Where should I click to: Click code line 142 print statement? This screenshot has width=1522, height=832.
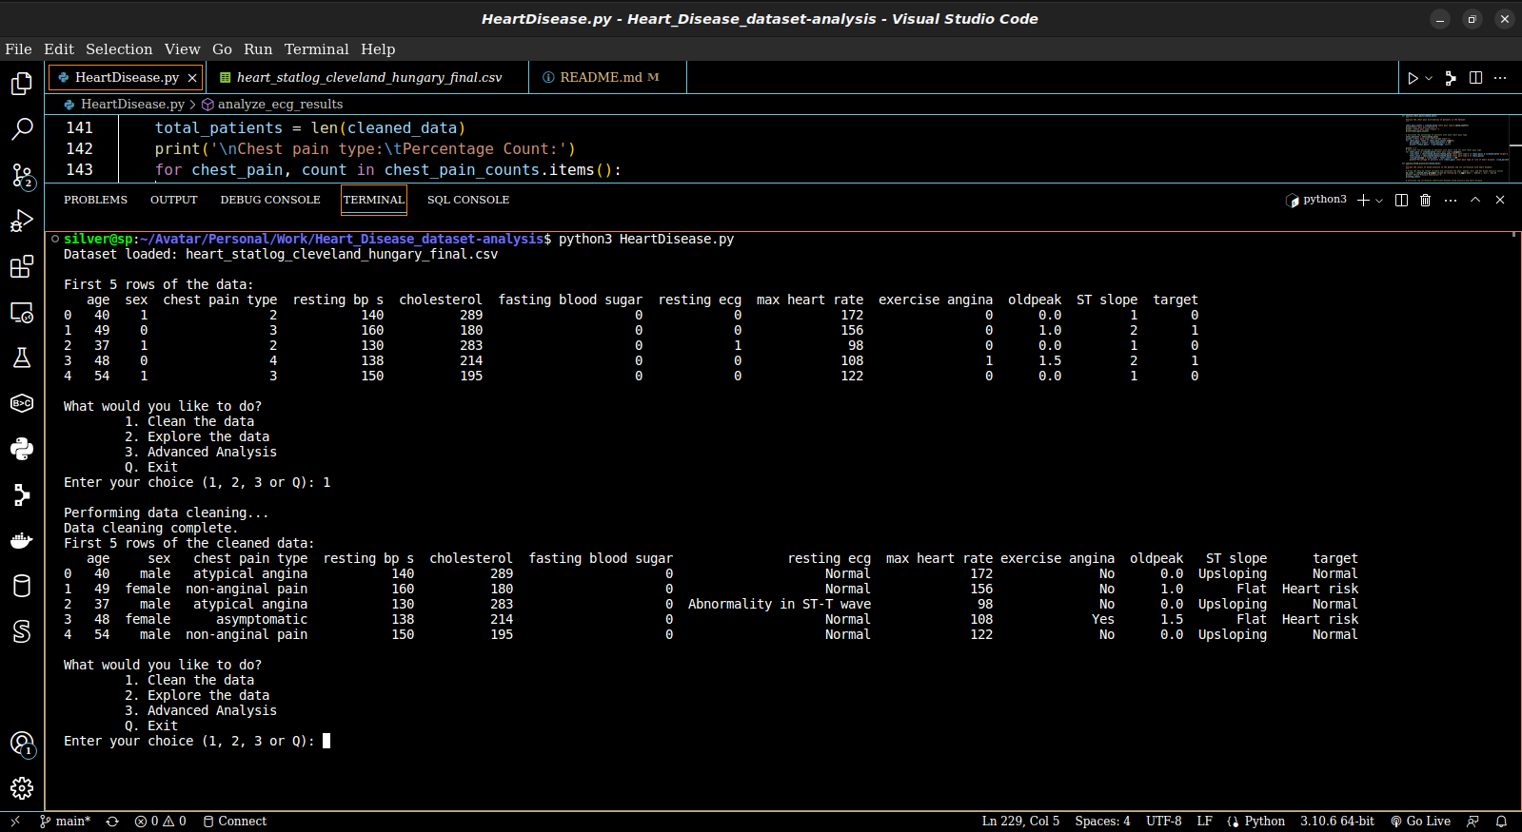(366, 149)
